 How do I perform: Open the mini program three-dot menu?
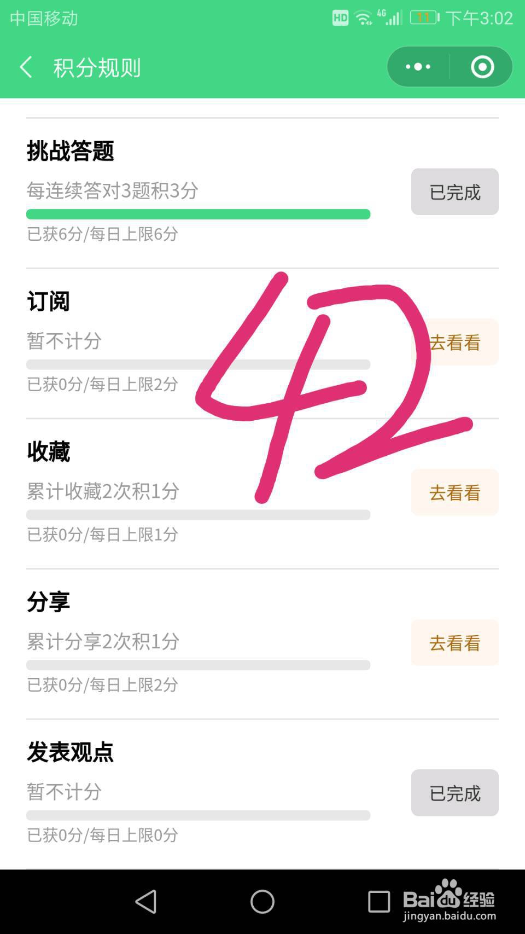pyautogui.click(x=418, y=67)
